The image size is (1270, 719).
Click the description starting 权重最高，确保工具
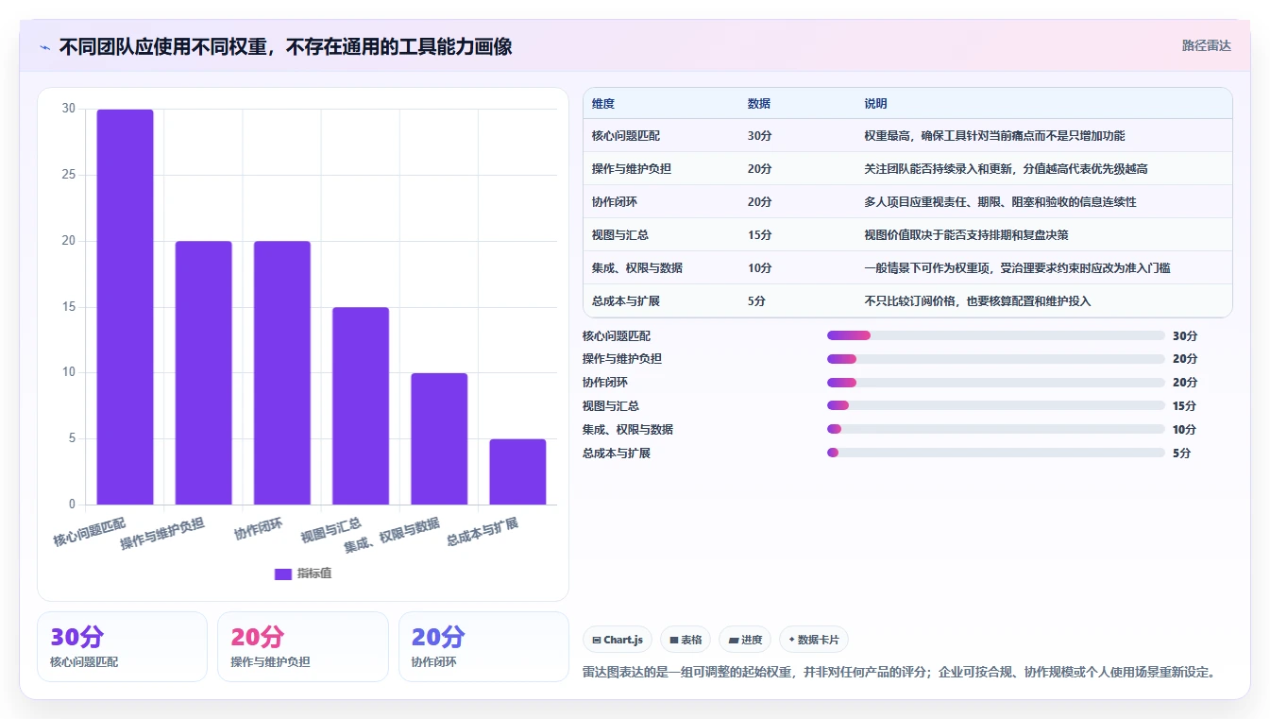coord(994,136)
